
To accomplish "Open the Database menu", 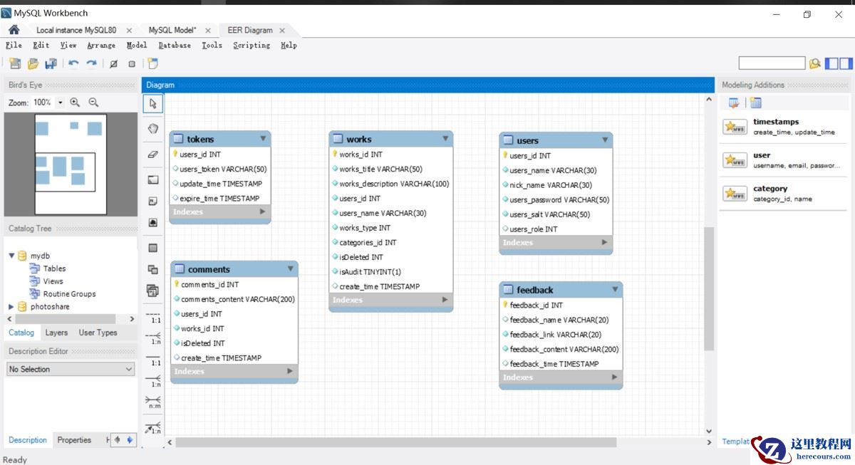I will 175,45.
